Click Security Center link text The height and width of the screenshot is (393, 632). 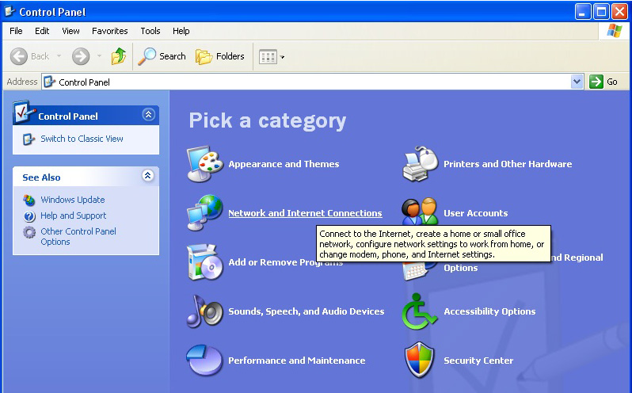(478, 361)
